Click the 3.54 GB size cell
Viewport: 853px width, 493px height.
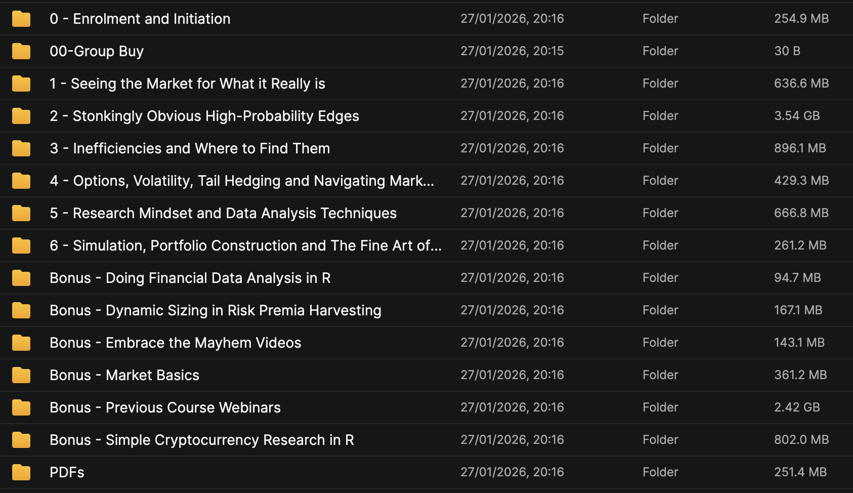[797, 116]
